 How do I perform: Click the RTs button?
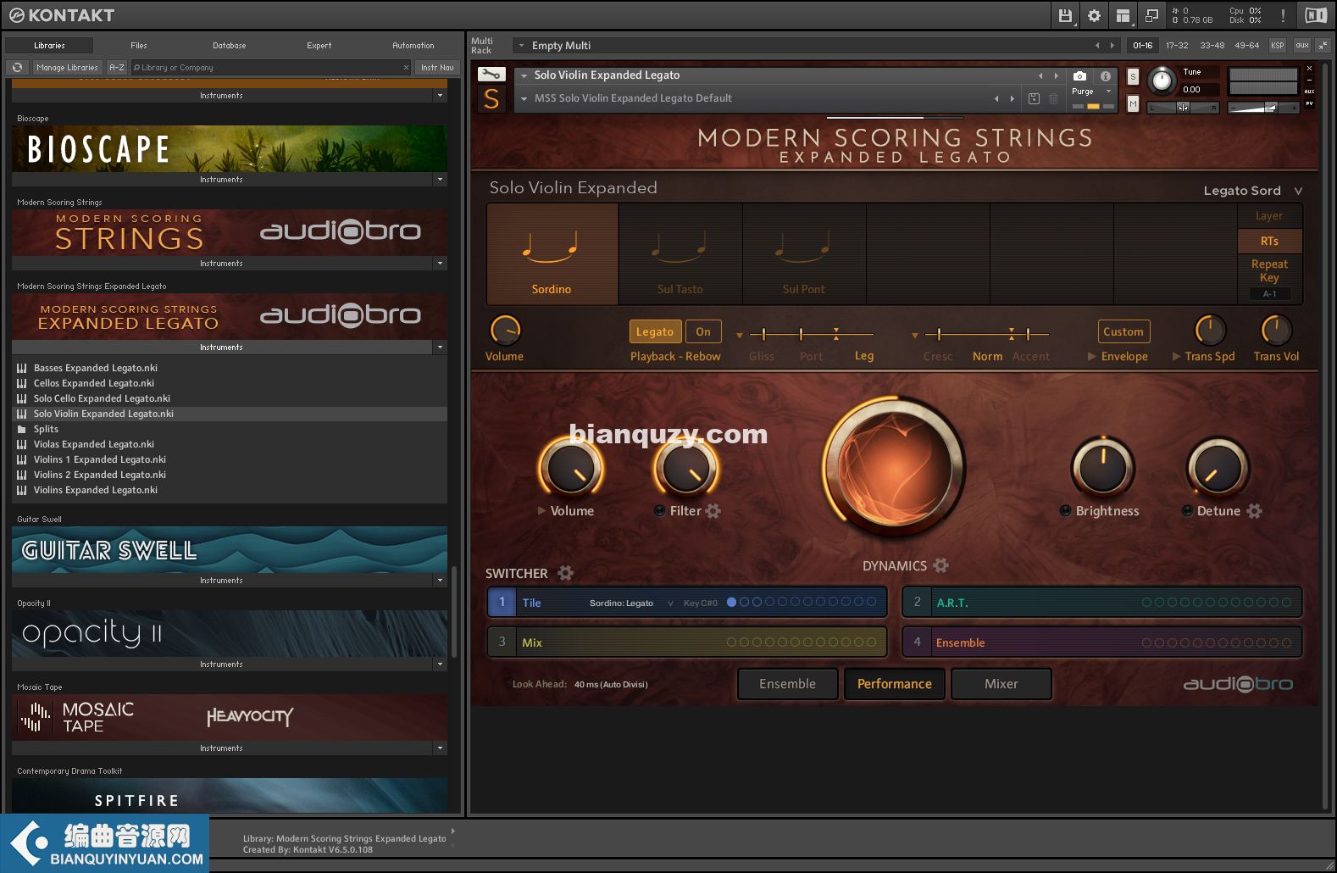(x=1269, y=241)
